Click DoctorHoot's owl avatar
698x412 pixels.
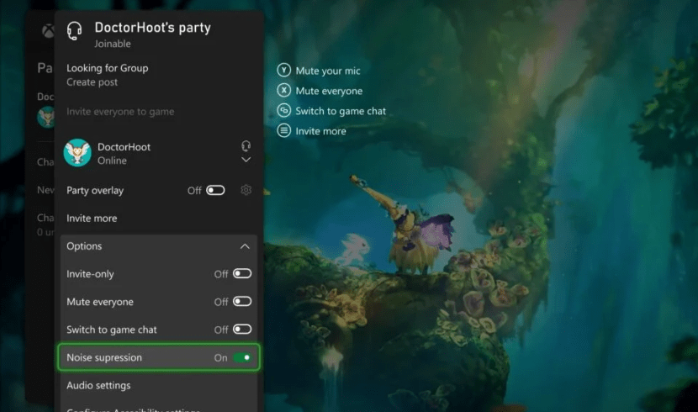click(77, 153)
